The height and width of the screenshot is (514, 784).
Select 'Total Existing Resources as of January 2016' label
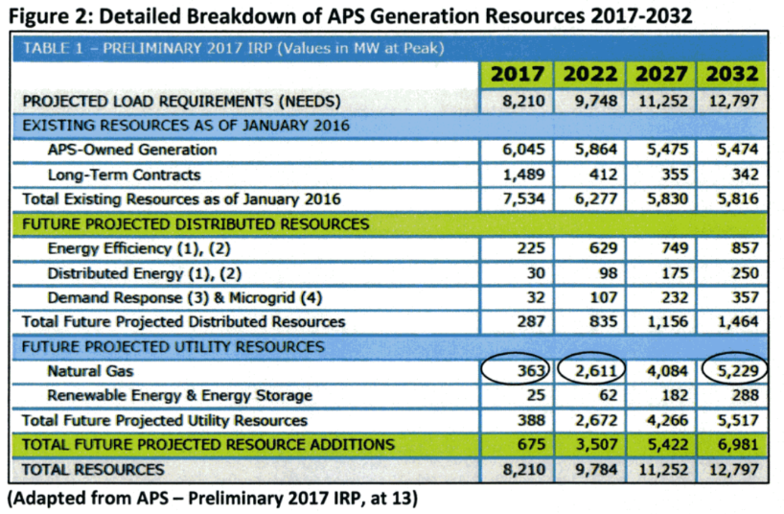181,199
